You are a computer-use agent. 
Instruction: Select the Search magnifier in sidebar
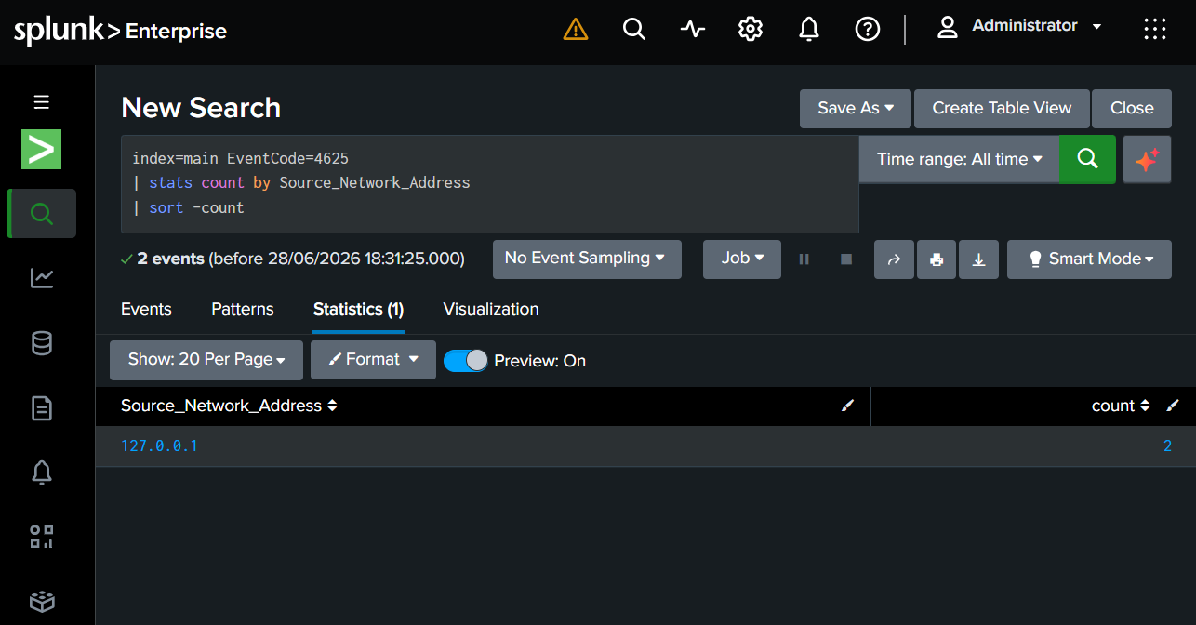(41, 214)
